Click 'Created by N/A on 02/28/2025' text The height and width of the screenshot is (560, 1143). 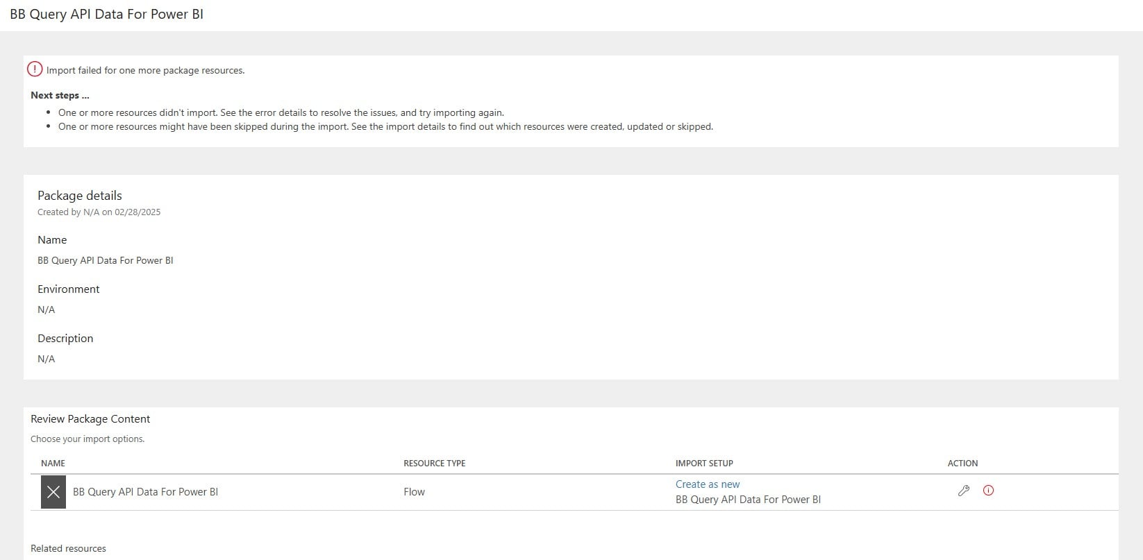(x=99, y=212)
